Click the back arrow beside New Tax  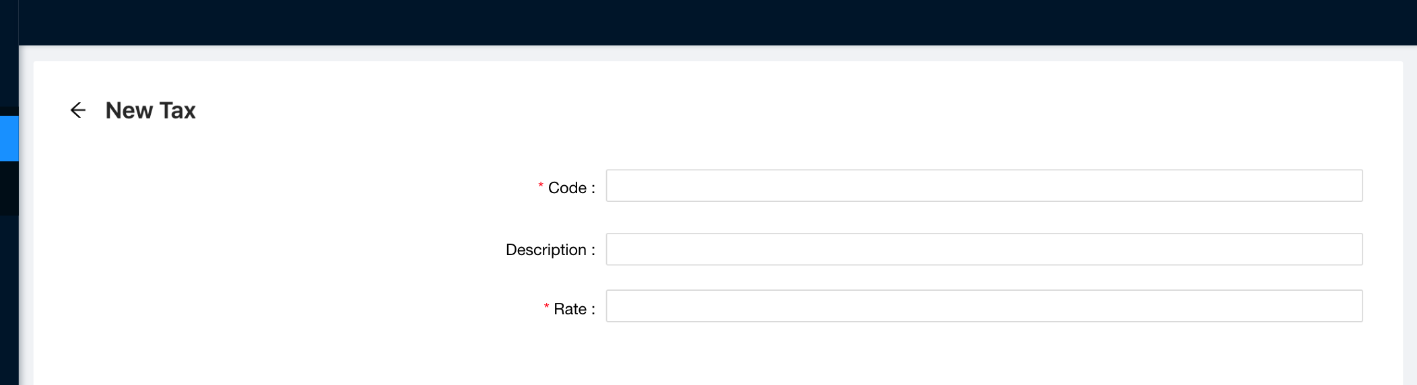78,110
